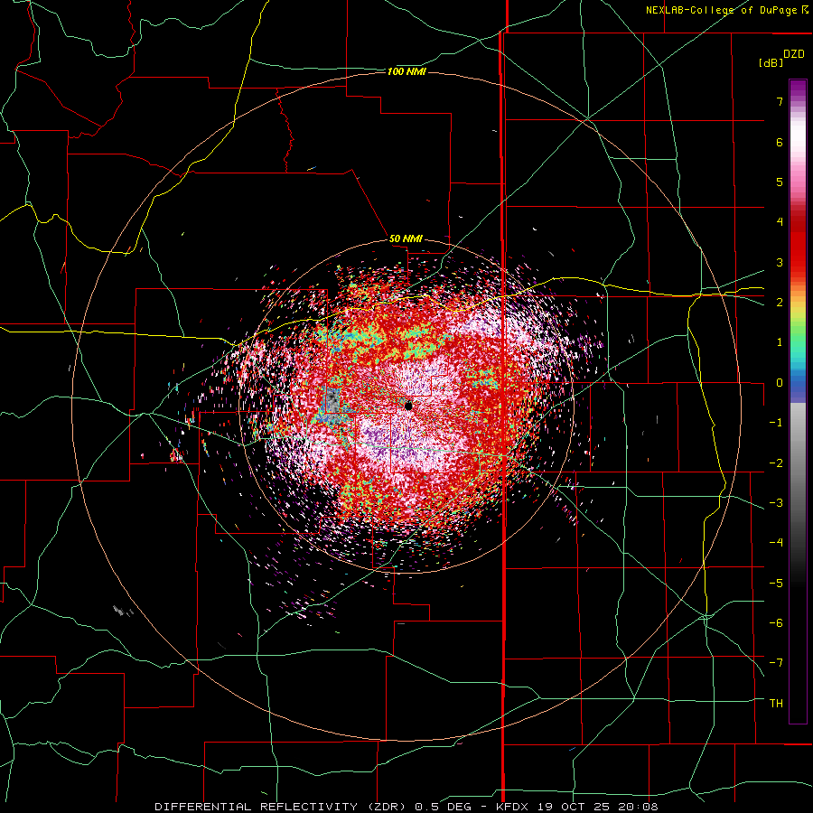Click the "DZD" legend title

click(x=794, y=54)
